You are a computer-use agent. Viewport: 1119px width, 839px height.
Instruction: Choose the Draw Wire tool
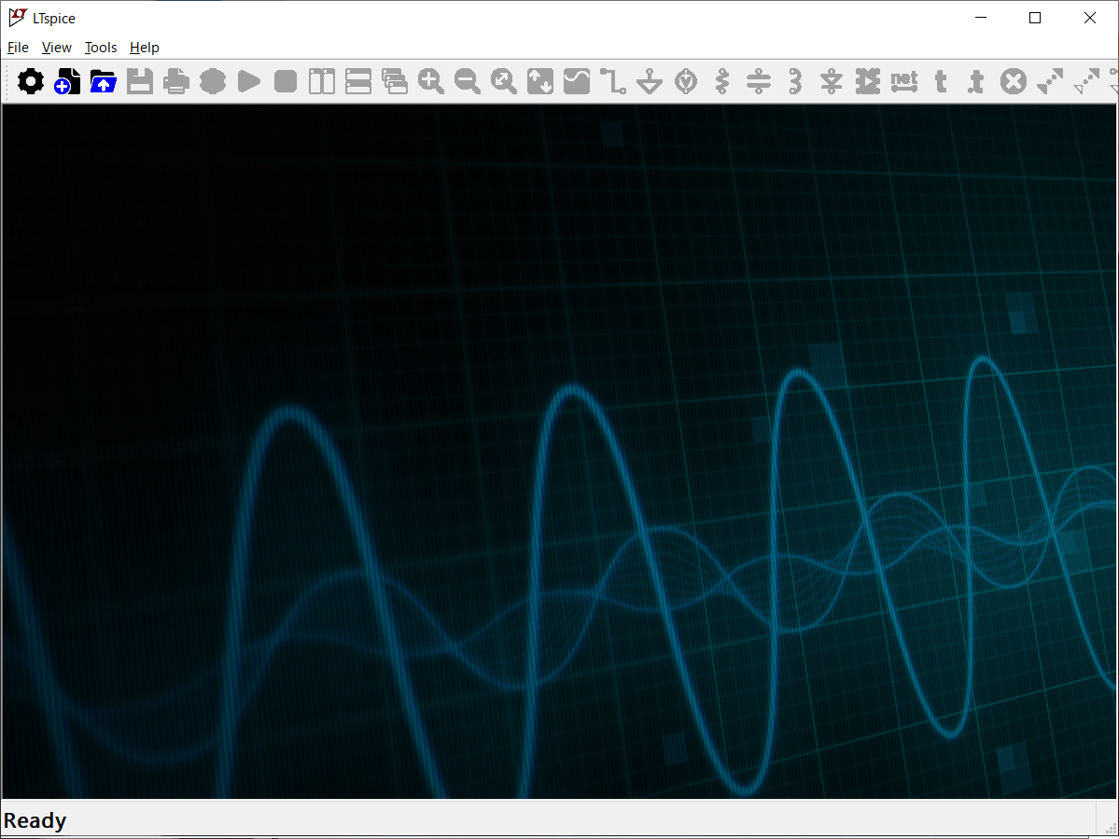point(613,82)
